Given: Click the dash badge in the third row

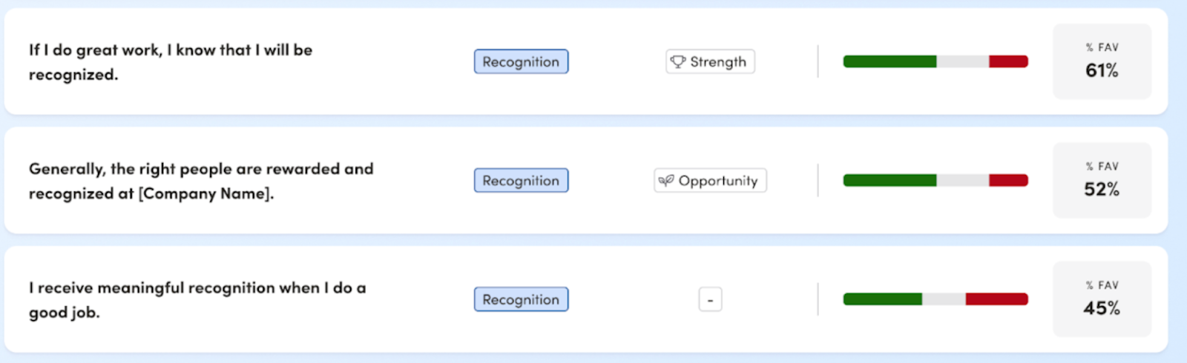Looking at the screenshot, I should coord(710,299).
